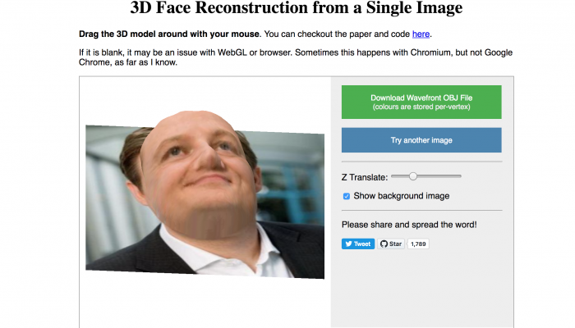Viewport: 575px width, 328px height.
Task: Choose Try another image
Action: pyautogui.click(x=421, y=140)
